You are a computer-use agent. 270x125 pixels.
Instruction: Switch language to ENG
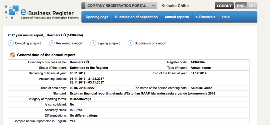[x=241, y=6]
